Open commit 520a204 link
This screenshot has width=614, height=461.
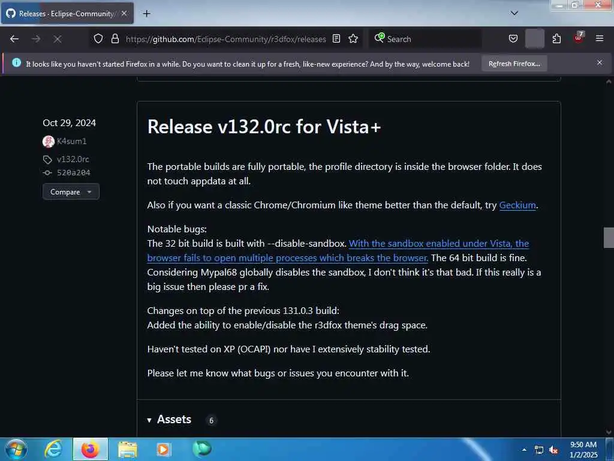[74, 172]
